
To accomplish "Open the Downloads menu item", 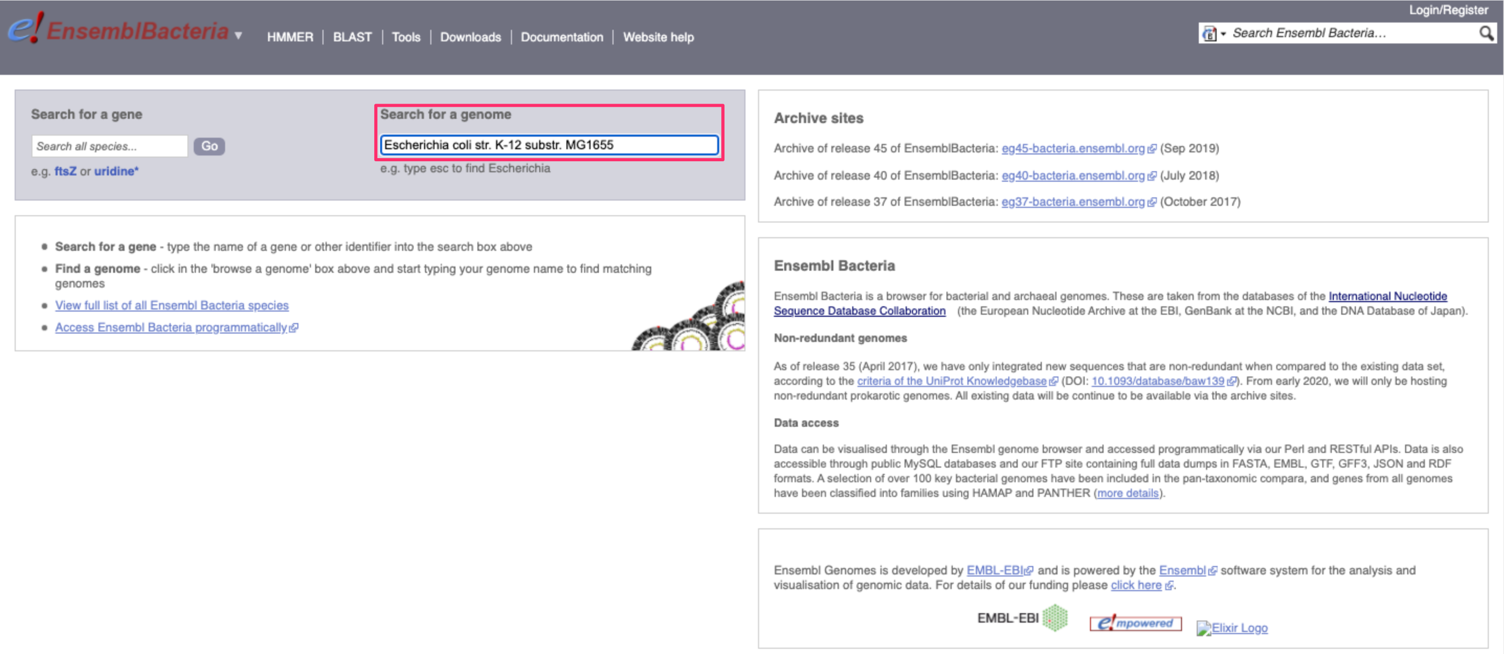I will pyautogui.click(x=470, y=37).
